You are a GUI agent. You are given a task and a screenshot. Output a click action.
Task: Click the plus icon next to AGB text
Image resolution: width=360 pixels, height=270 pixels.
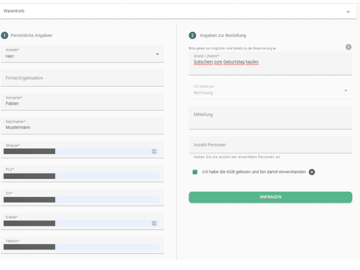pos(312,172)
